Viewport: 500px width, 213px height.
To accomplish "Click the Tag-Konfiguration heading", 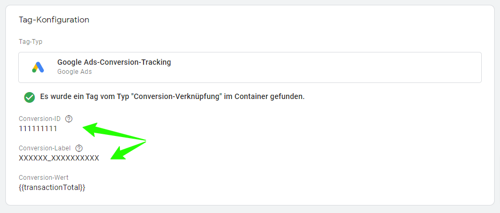I will click(54, 20).
